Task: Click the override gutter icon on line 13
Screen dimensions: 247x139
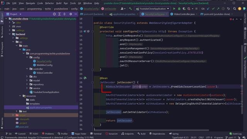Action: 85,31
